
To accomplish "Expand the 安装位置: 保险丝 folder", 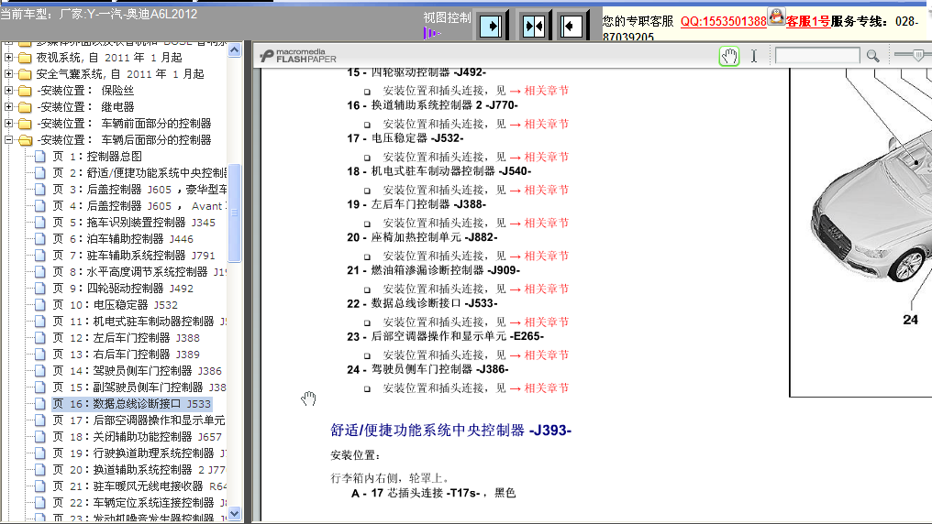I will click(8, 91).
